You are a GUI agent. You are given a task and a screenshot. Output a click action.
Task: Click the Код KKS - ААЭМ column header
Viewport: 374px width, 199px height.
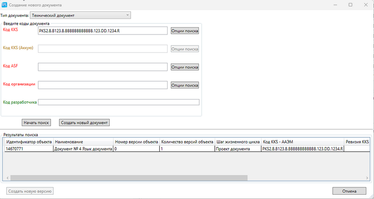click(302, 142)
